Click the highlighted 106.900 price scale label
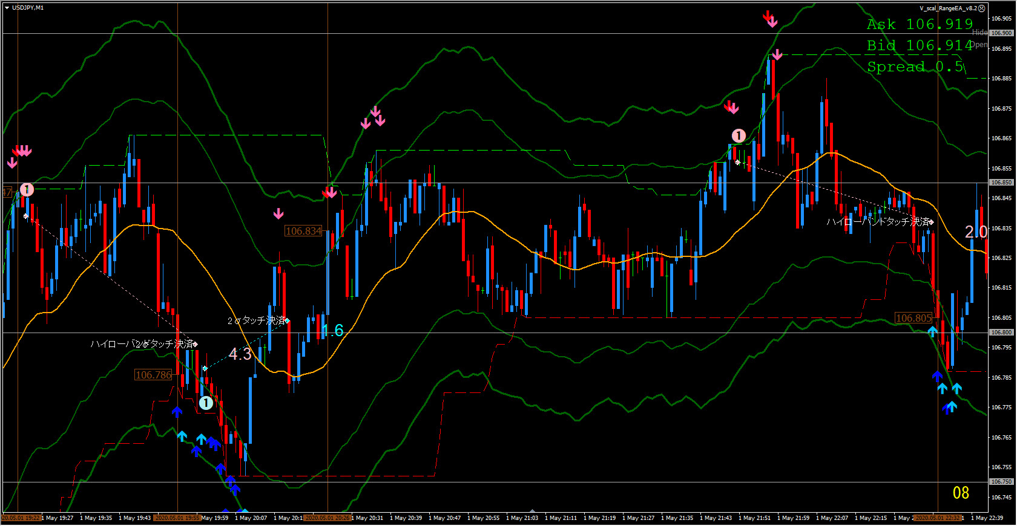The image size is (1017, 526). [1001, 33]
